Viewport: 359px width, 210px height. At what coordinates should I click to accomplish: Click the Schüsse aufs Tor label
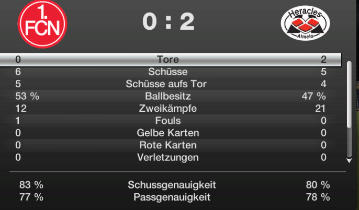click(166, 84)
